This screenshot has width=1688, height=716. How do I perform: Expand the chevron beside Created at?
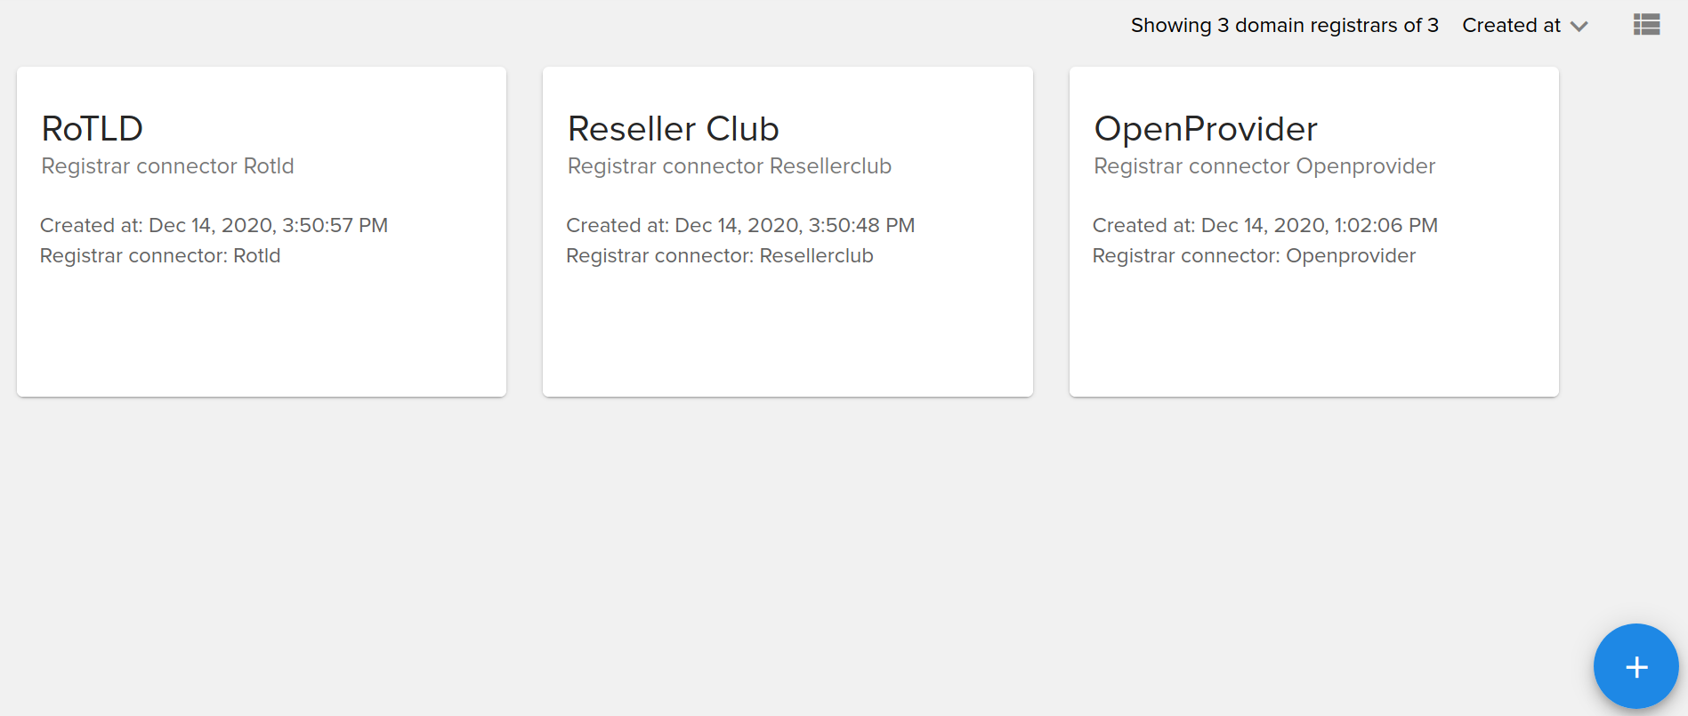click(1579, 27)
